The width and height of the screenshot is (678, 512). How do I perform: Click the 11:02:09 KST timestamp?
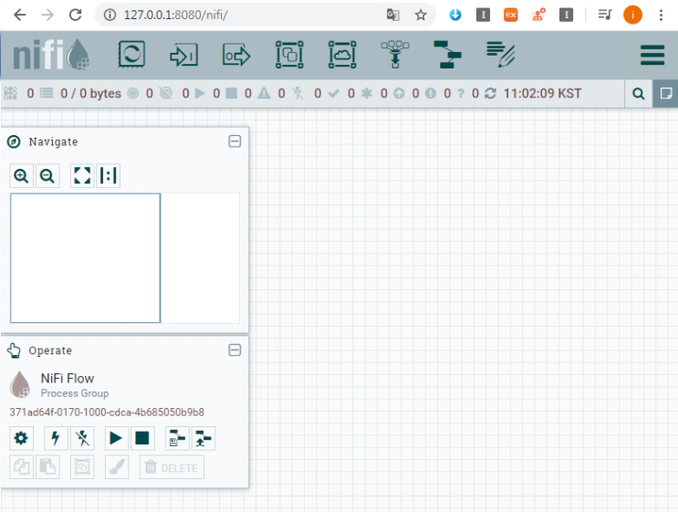[x=542, y=93]
